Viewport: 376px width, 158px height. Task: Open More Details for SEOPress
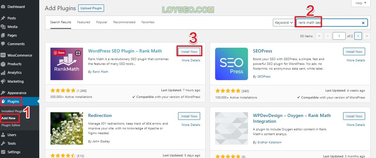pyautogui.click(x=356, y=60)
